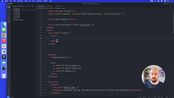Open the Run menu

[x=33, y=1]
